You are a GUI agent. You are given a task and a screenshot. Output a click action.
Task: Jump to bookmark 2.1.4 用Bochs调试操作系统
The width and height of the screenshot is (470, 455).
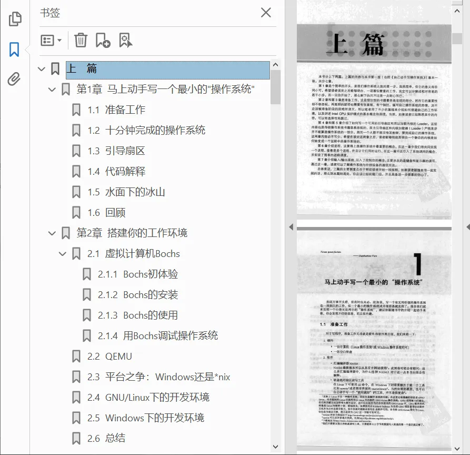[158, 335]
